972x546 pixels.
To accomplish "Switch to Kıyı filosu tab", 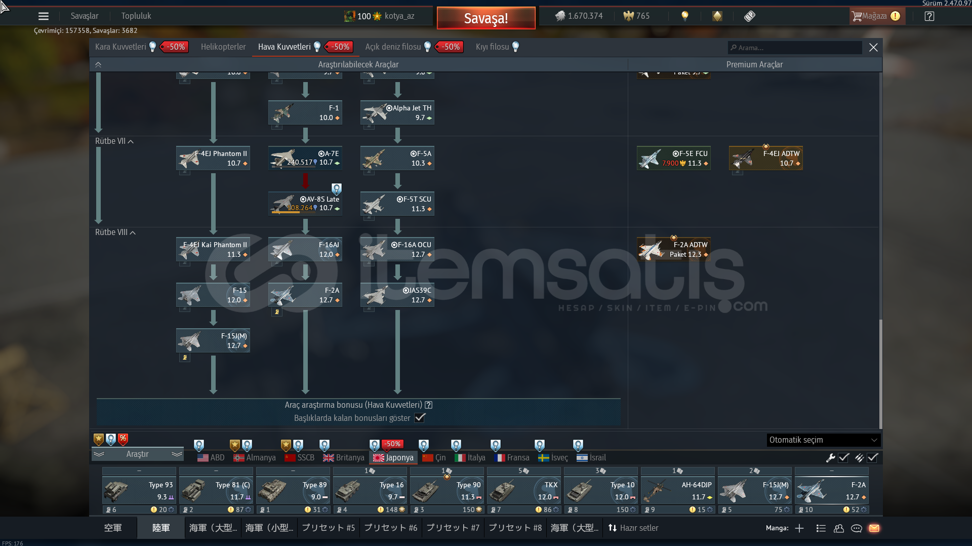I will [x=493, y=47].
